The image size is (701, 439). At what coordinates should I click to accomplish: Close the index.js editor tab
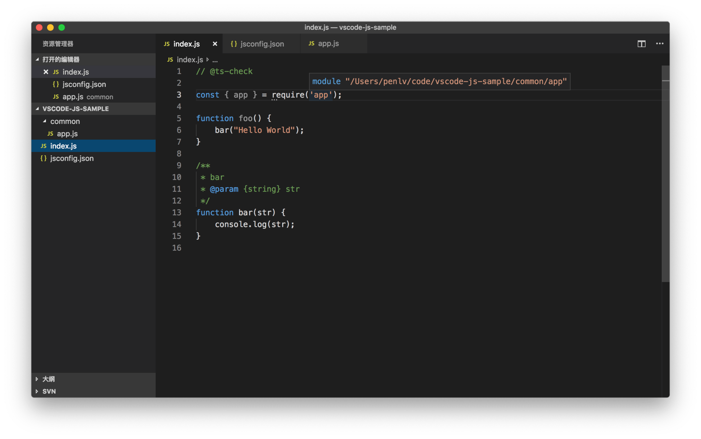pyautogui.click(x=215, y=44)
